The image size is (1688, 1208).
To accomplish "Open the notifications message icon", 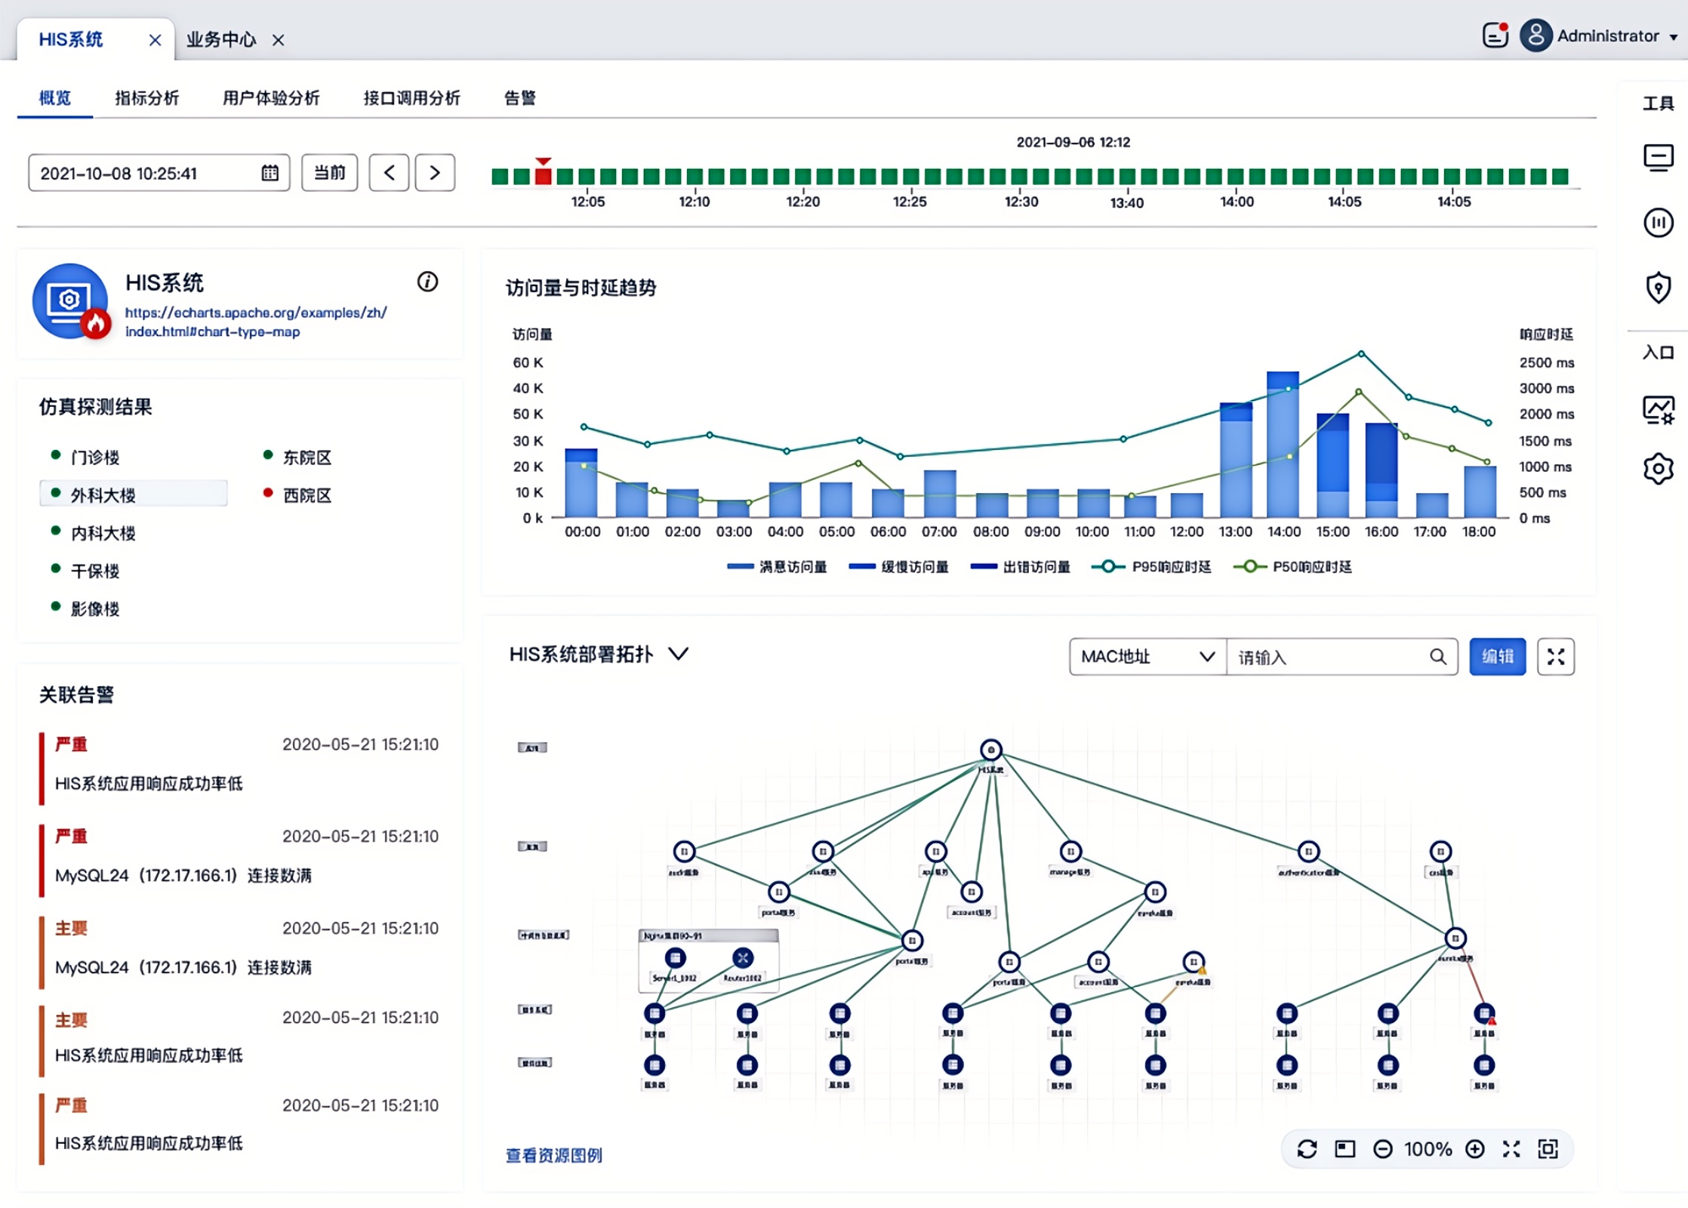I will pyautogui.click(x=1495, y=35).
